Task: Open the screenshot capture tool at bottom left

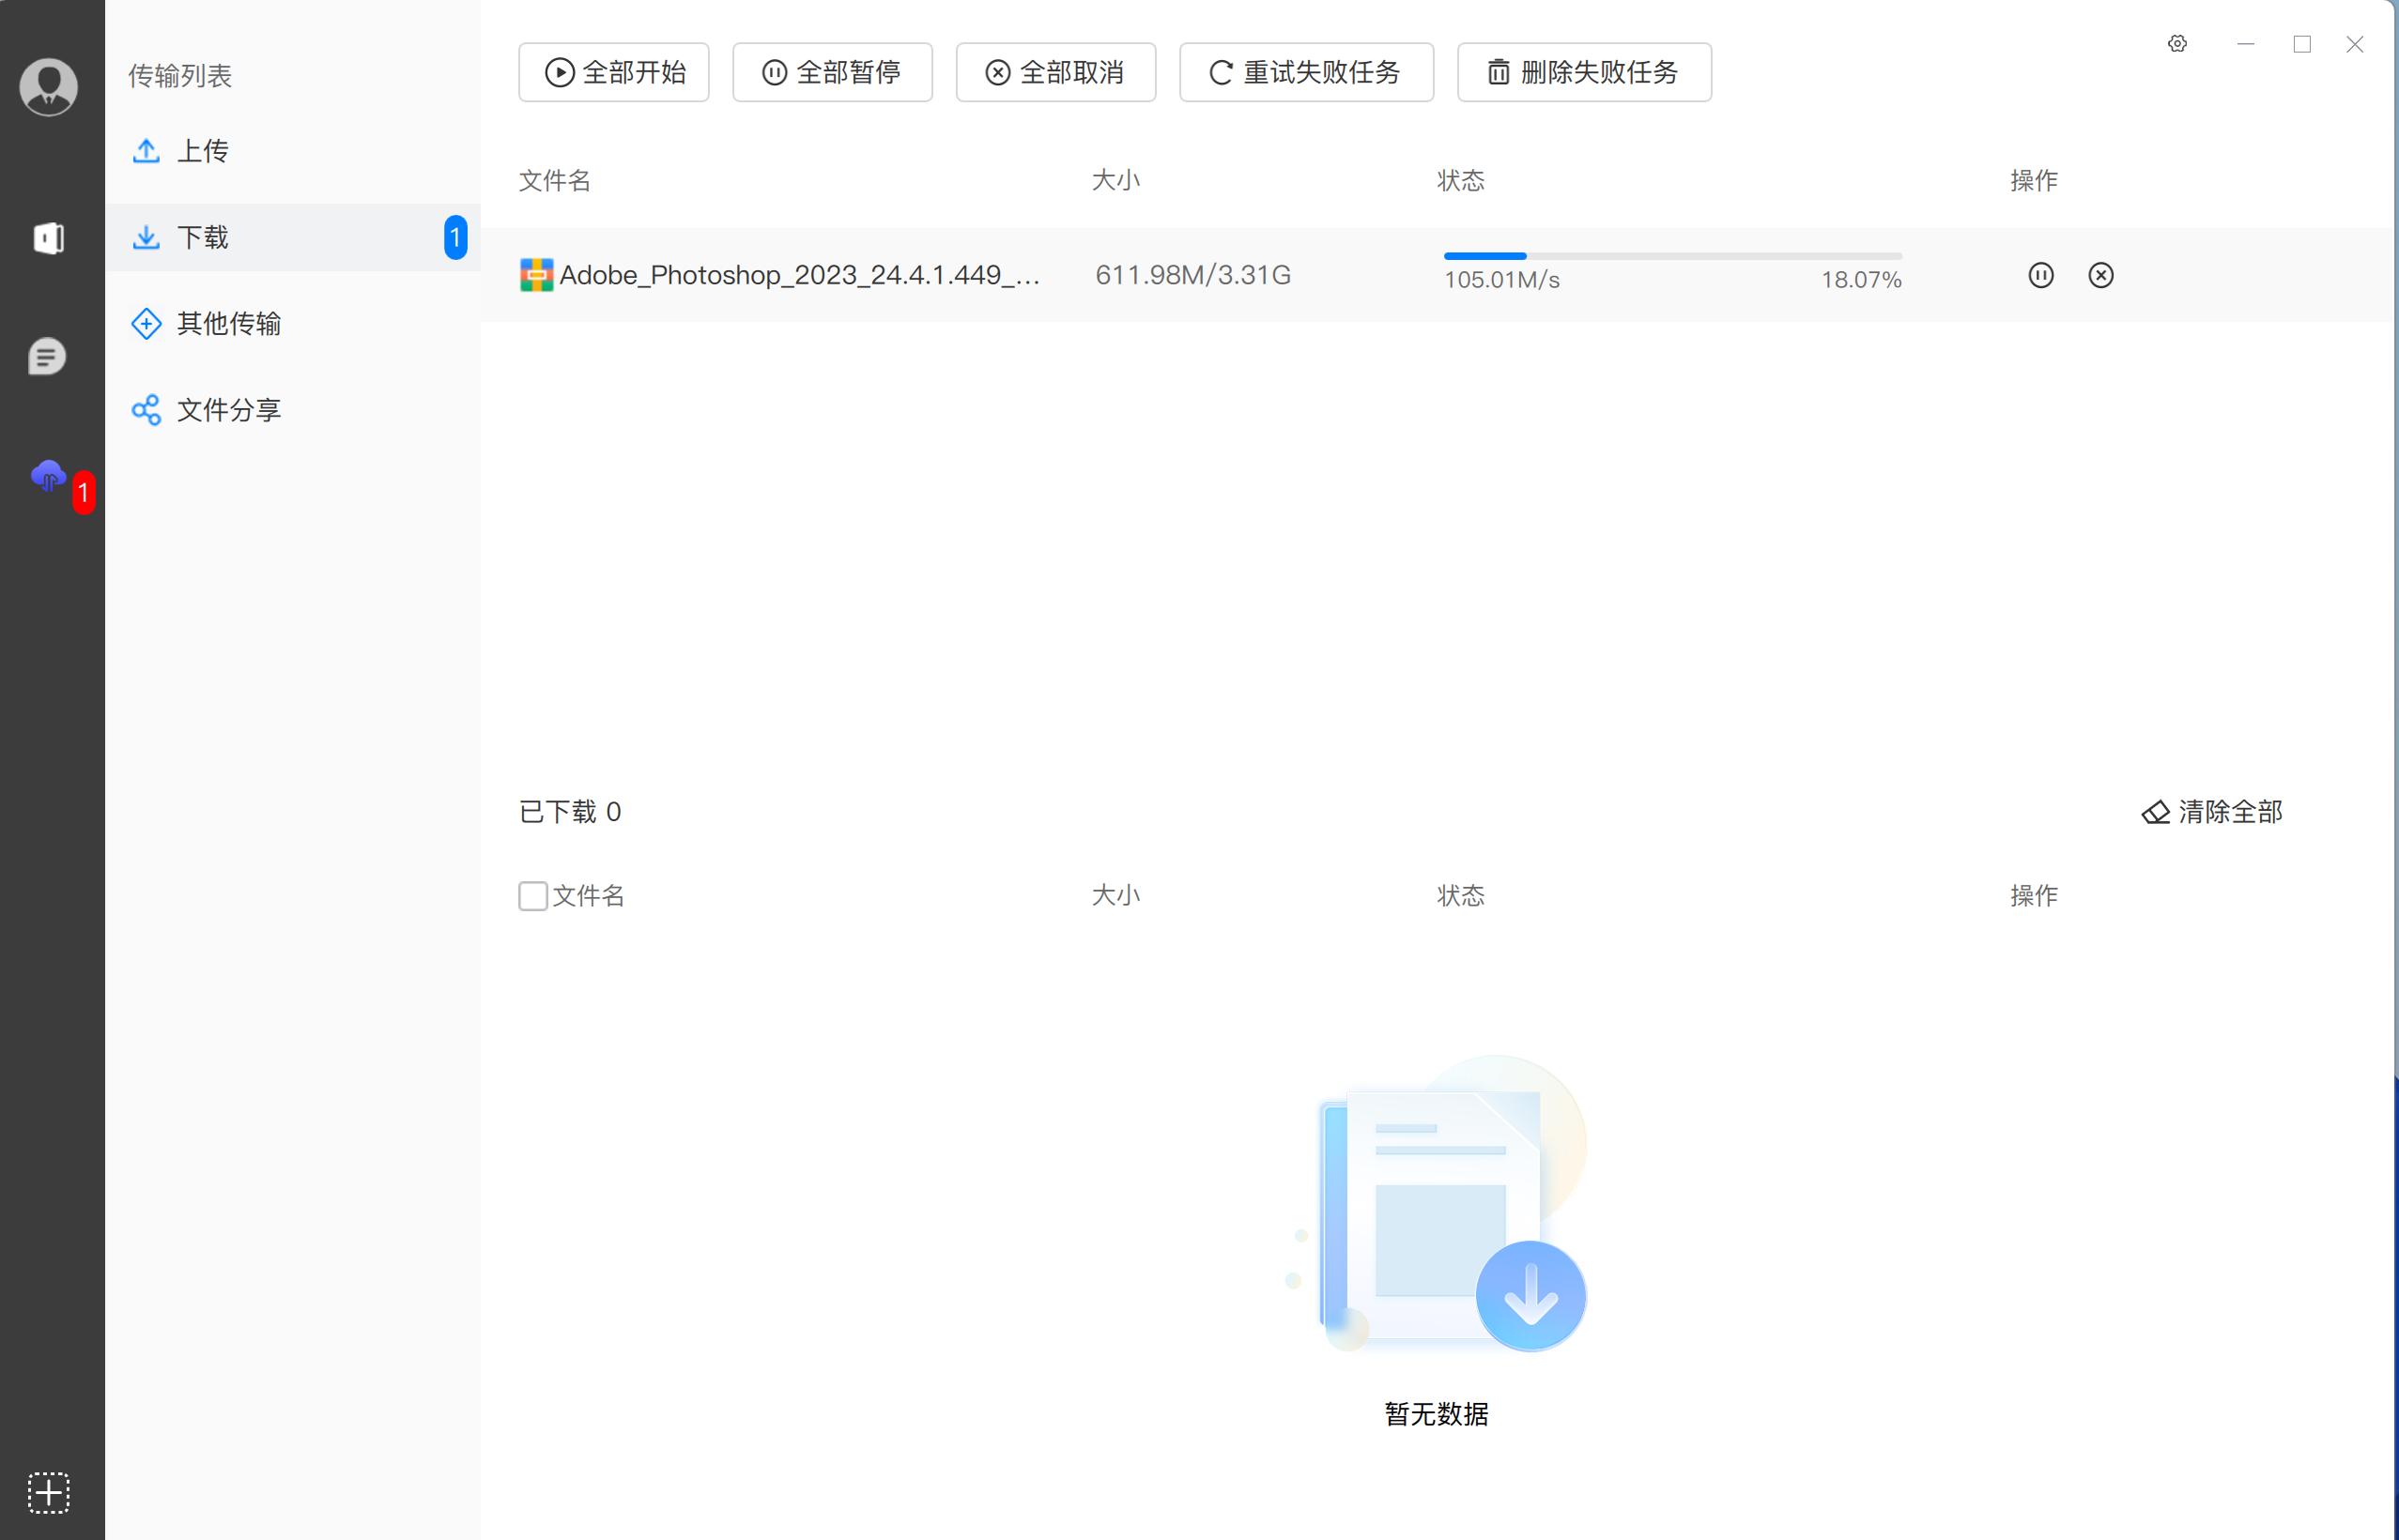Action: [x=48, y=1492]
